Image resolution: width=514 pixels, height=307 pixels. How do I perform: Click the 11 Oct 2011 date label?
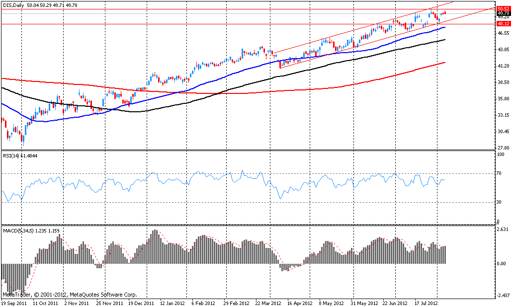tap(46, 303)
